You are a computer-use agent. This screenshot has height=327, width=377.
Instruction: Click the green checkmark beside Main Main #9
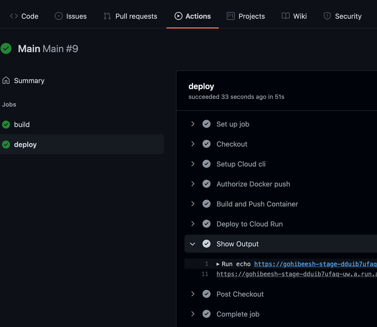6,48
